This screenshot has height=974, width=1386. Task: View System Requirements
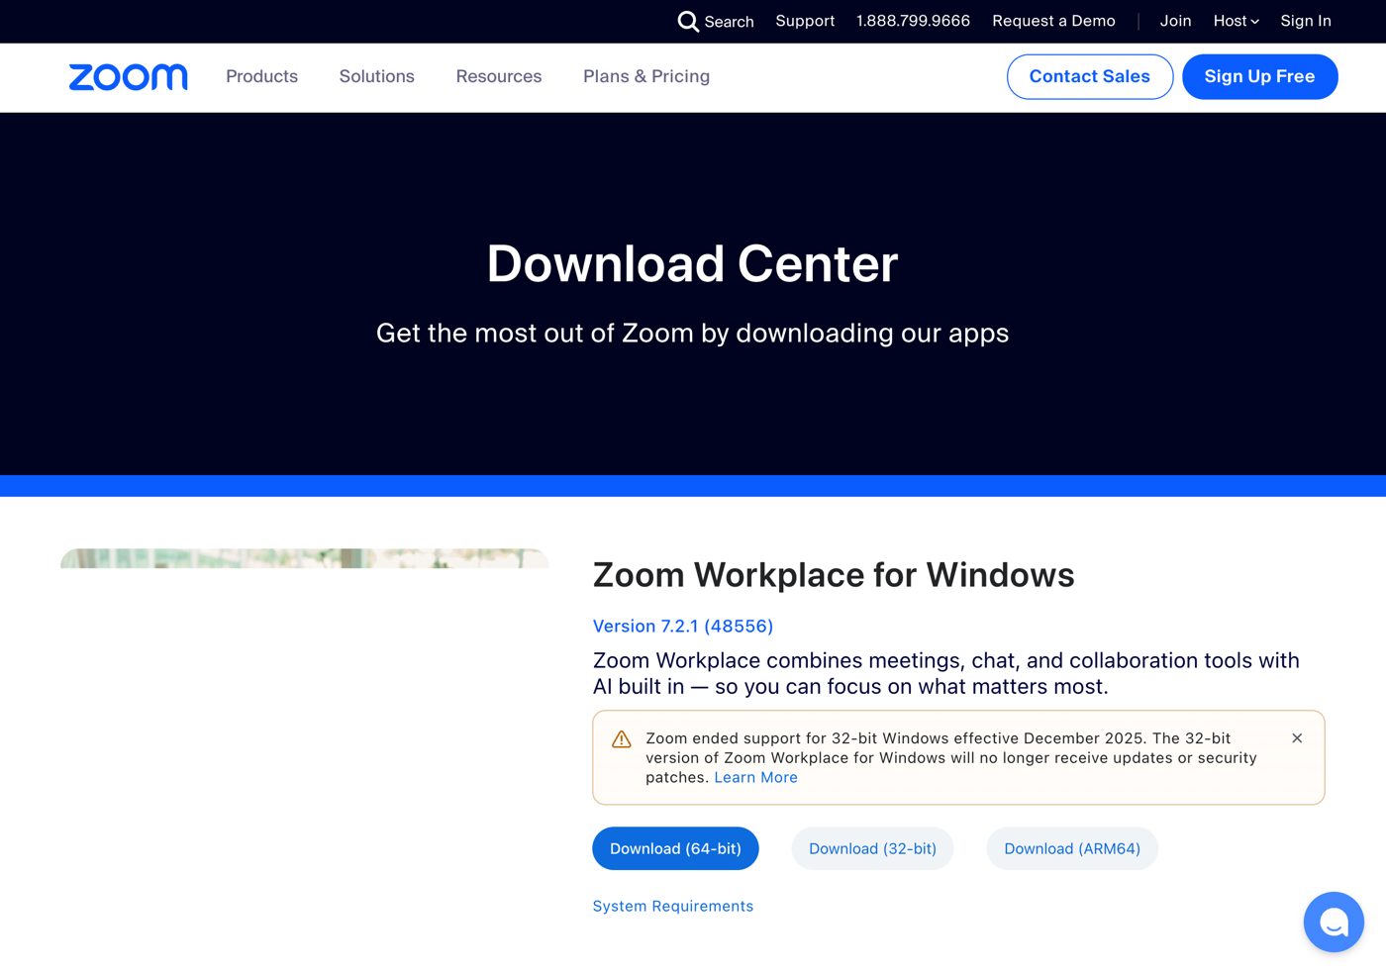(x=673, y=907)
